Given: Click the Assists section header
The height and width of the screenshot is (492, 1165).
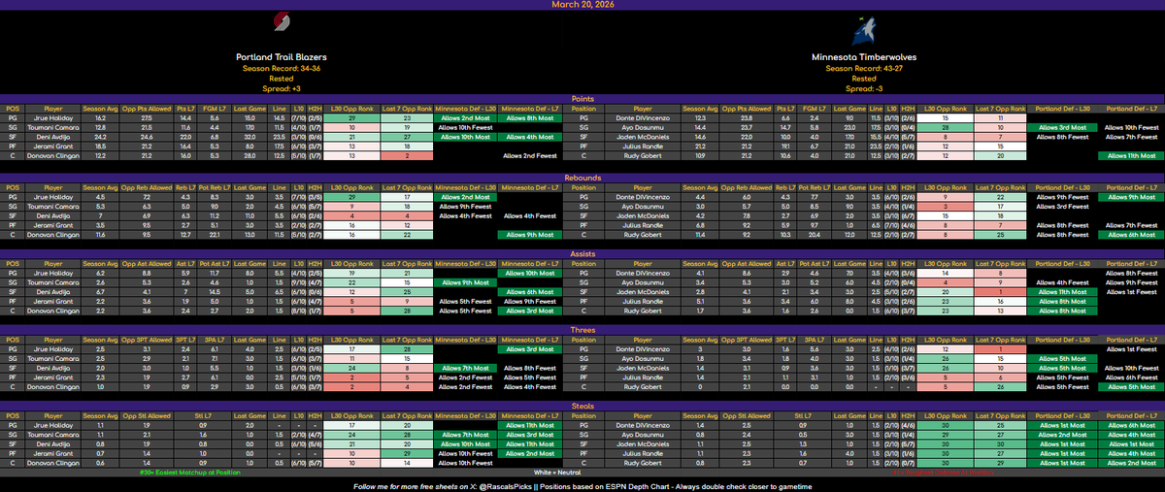Looking at the screenshot, I should pyautogui.click(x=582, y=255).
